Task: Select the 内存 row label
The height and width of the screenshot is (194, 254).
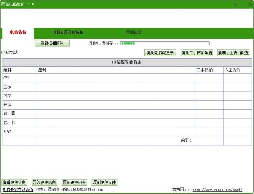Action: point(7,96)
